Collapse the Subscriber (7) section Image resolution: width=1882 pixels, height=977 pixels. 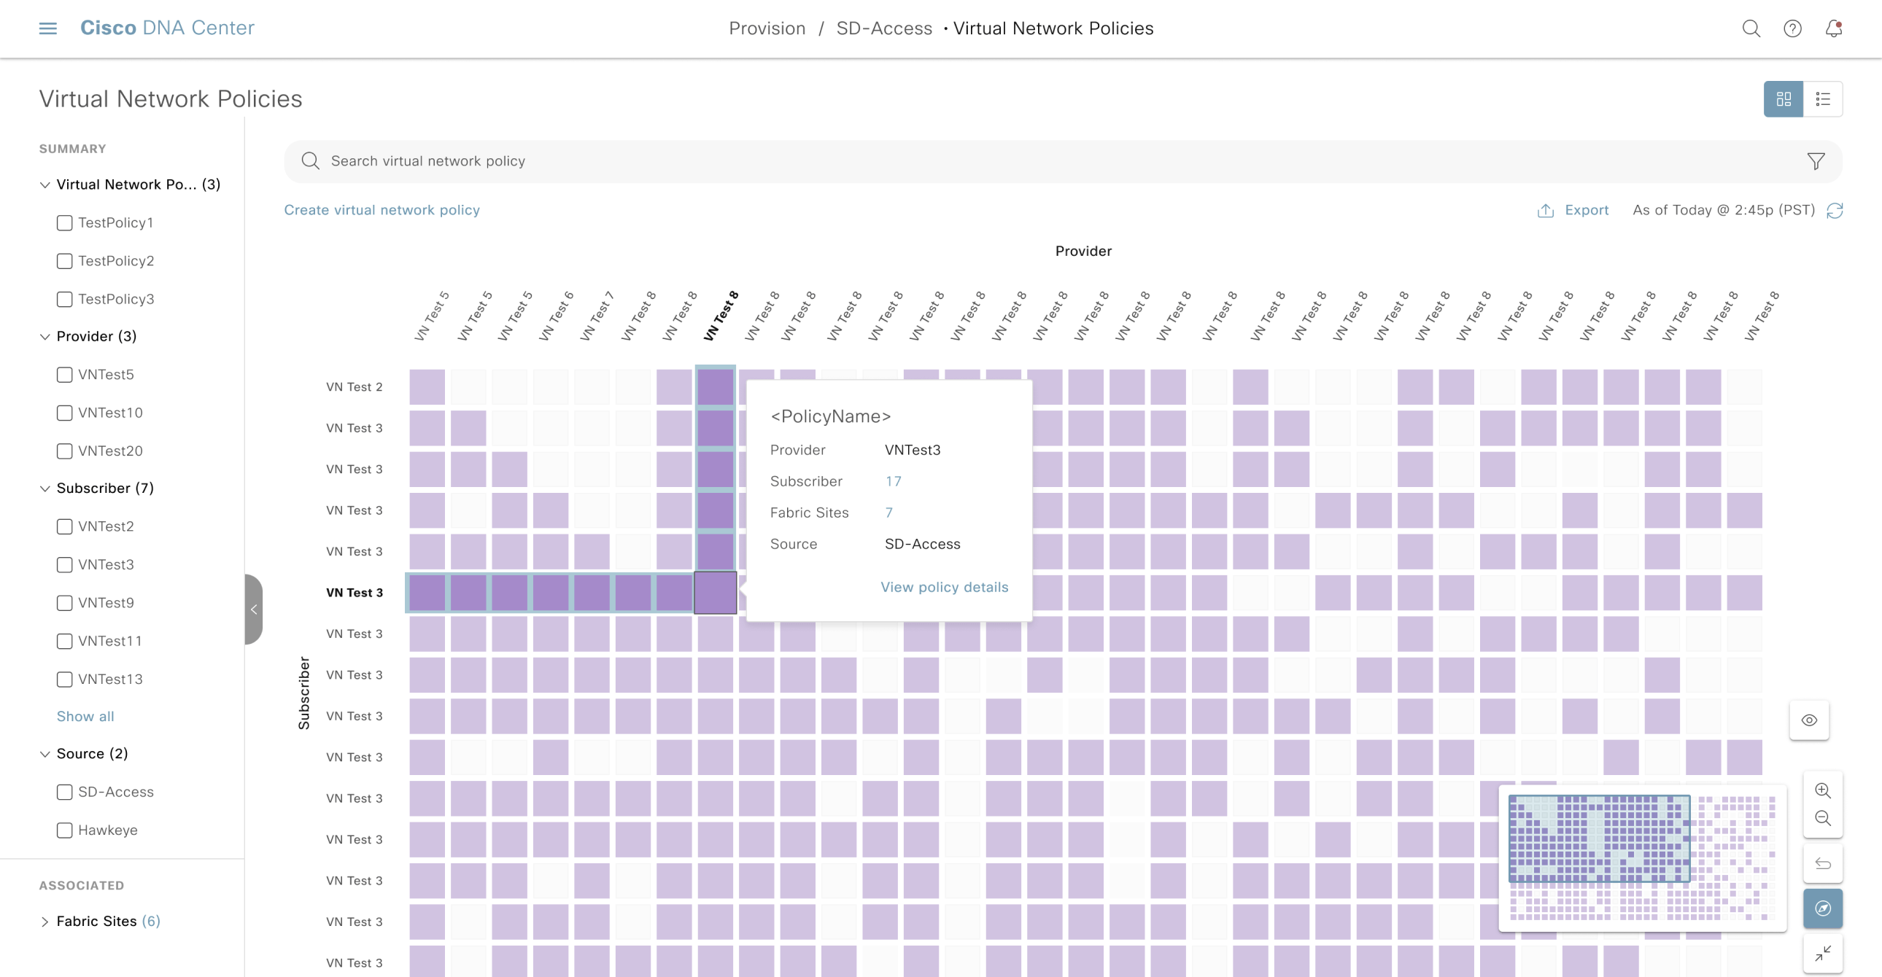point(44,488)
